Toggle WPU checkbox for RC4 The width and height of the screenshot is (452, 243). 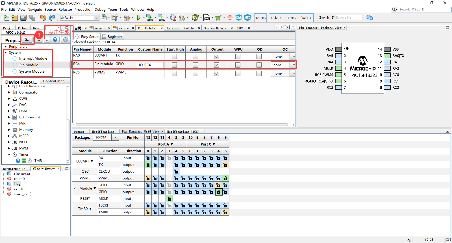tap(238, 65)
